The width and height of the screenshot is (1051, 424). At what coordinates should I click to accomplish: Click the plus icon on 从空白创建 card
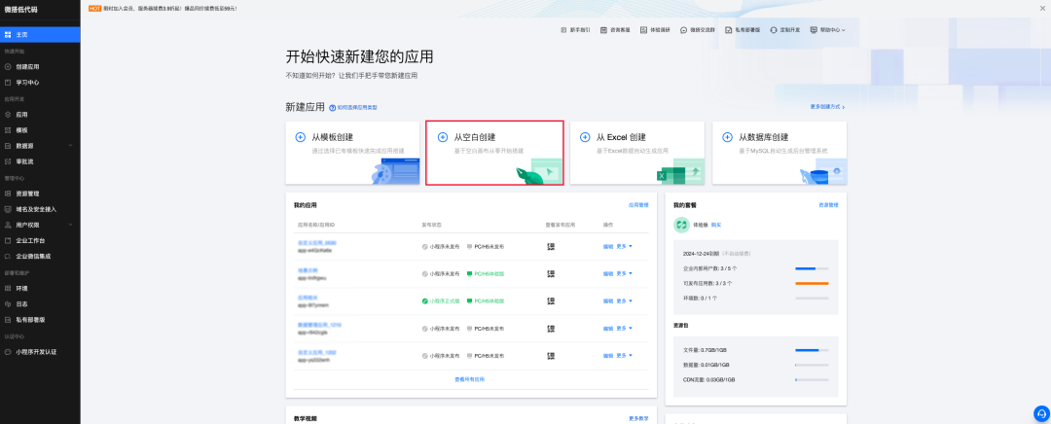[443, 137]
